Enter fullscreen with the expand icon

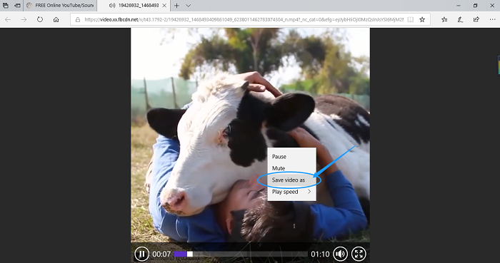coord(359,254)
